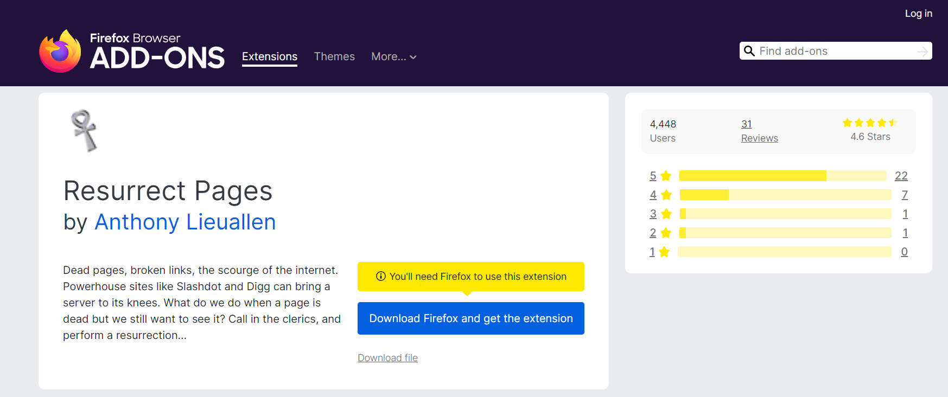
Task: Click the star beside the 2 rating
Action: pos(666,233)
